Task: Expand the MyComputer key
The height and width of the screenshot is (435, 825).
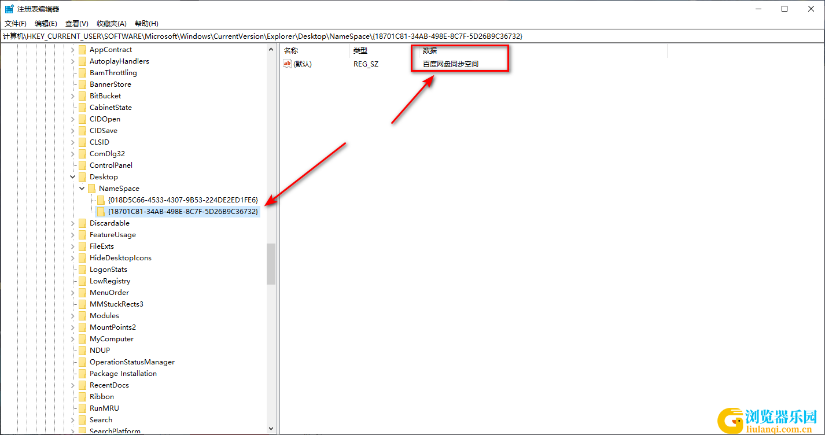Action: 72,339
